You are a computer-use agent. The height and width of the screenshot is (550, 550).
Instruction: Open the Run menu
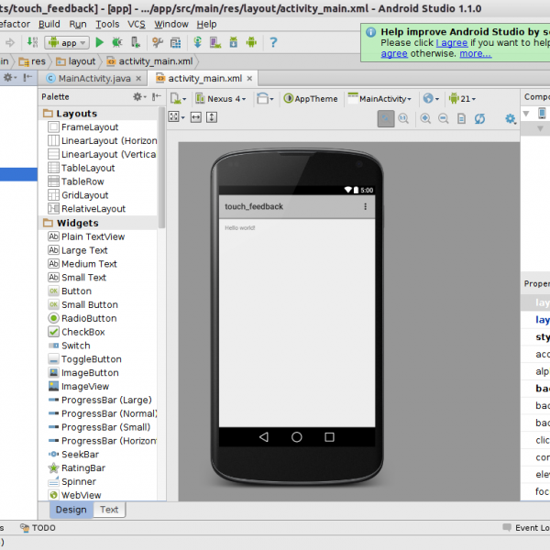tap(78, 24)
